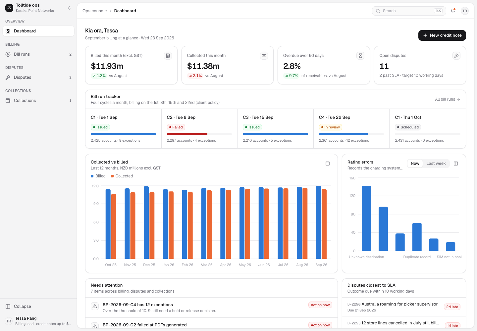Click Action now on BR-2026-09-C4 row
The image size is (477, 331).
tap(320, 305)
